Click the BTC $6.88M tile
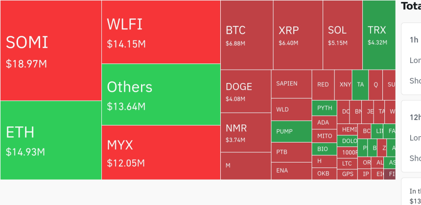421x205 pixels. (x=247, y=35)
